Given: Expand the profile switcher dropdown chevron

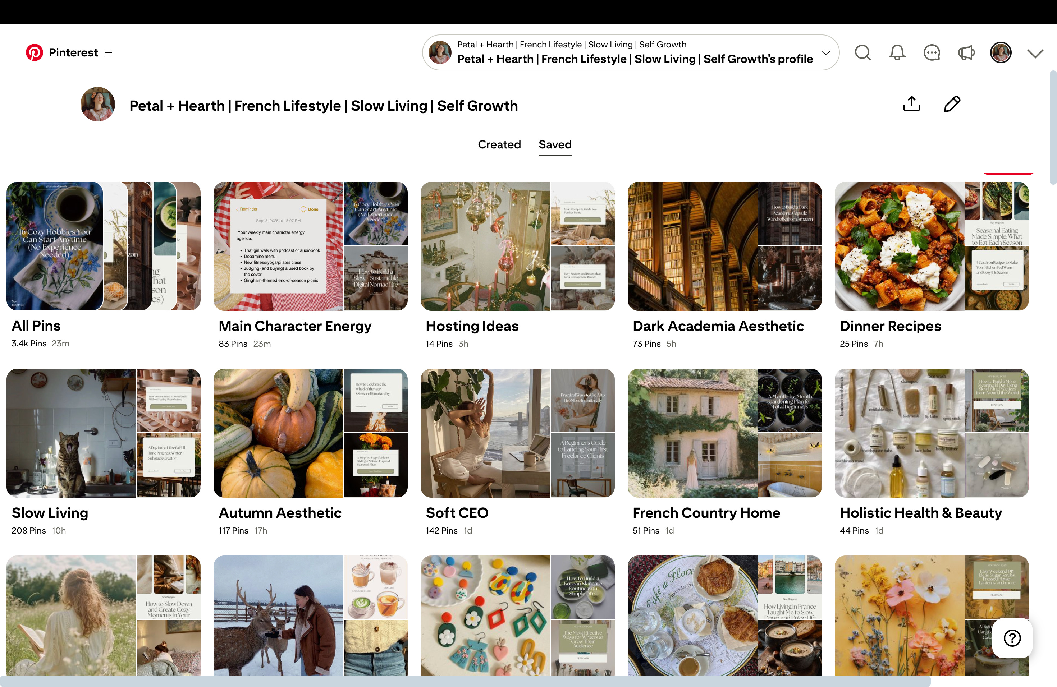Looking at the screenshot, I should tap(825, 53).
